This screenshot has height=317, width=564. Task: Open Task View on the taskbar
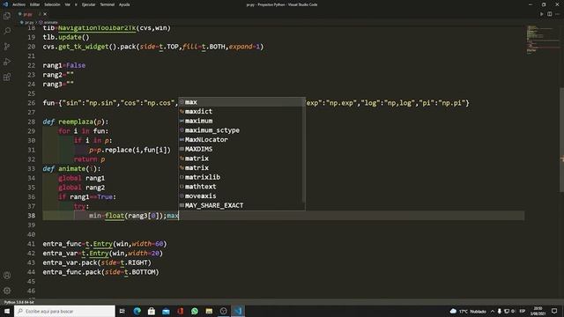[x=122, y=311]
